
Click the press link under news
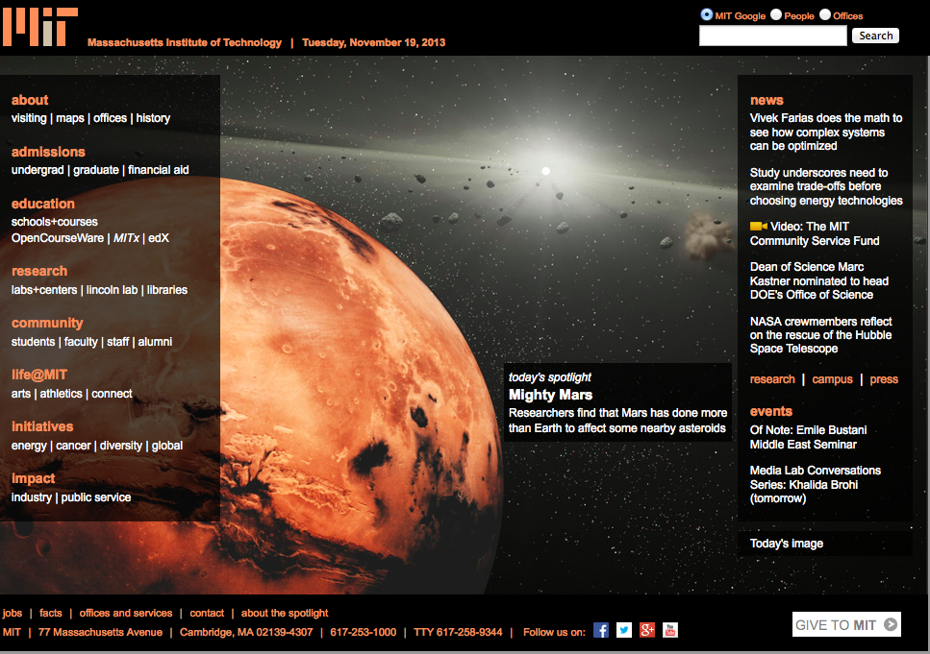884,379
